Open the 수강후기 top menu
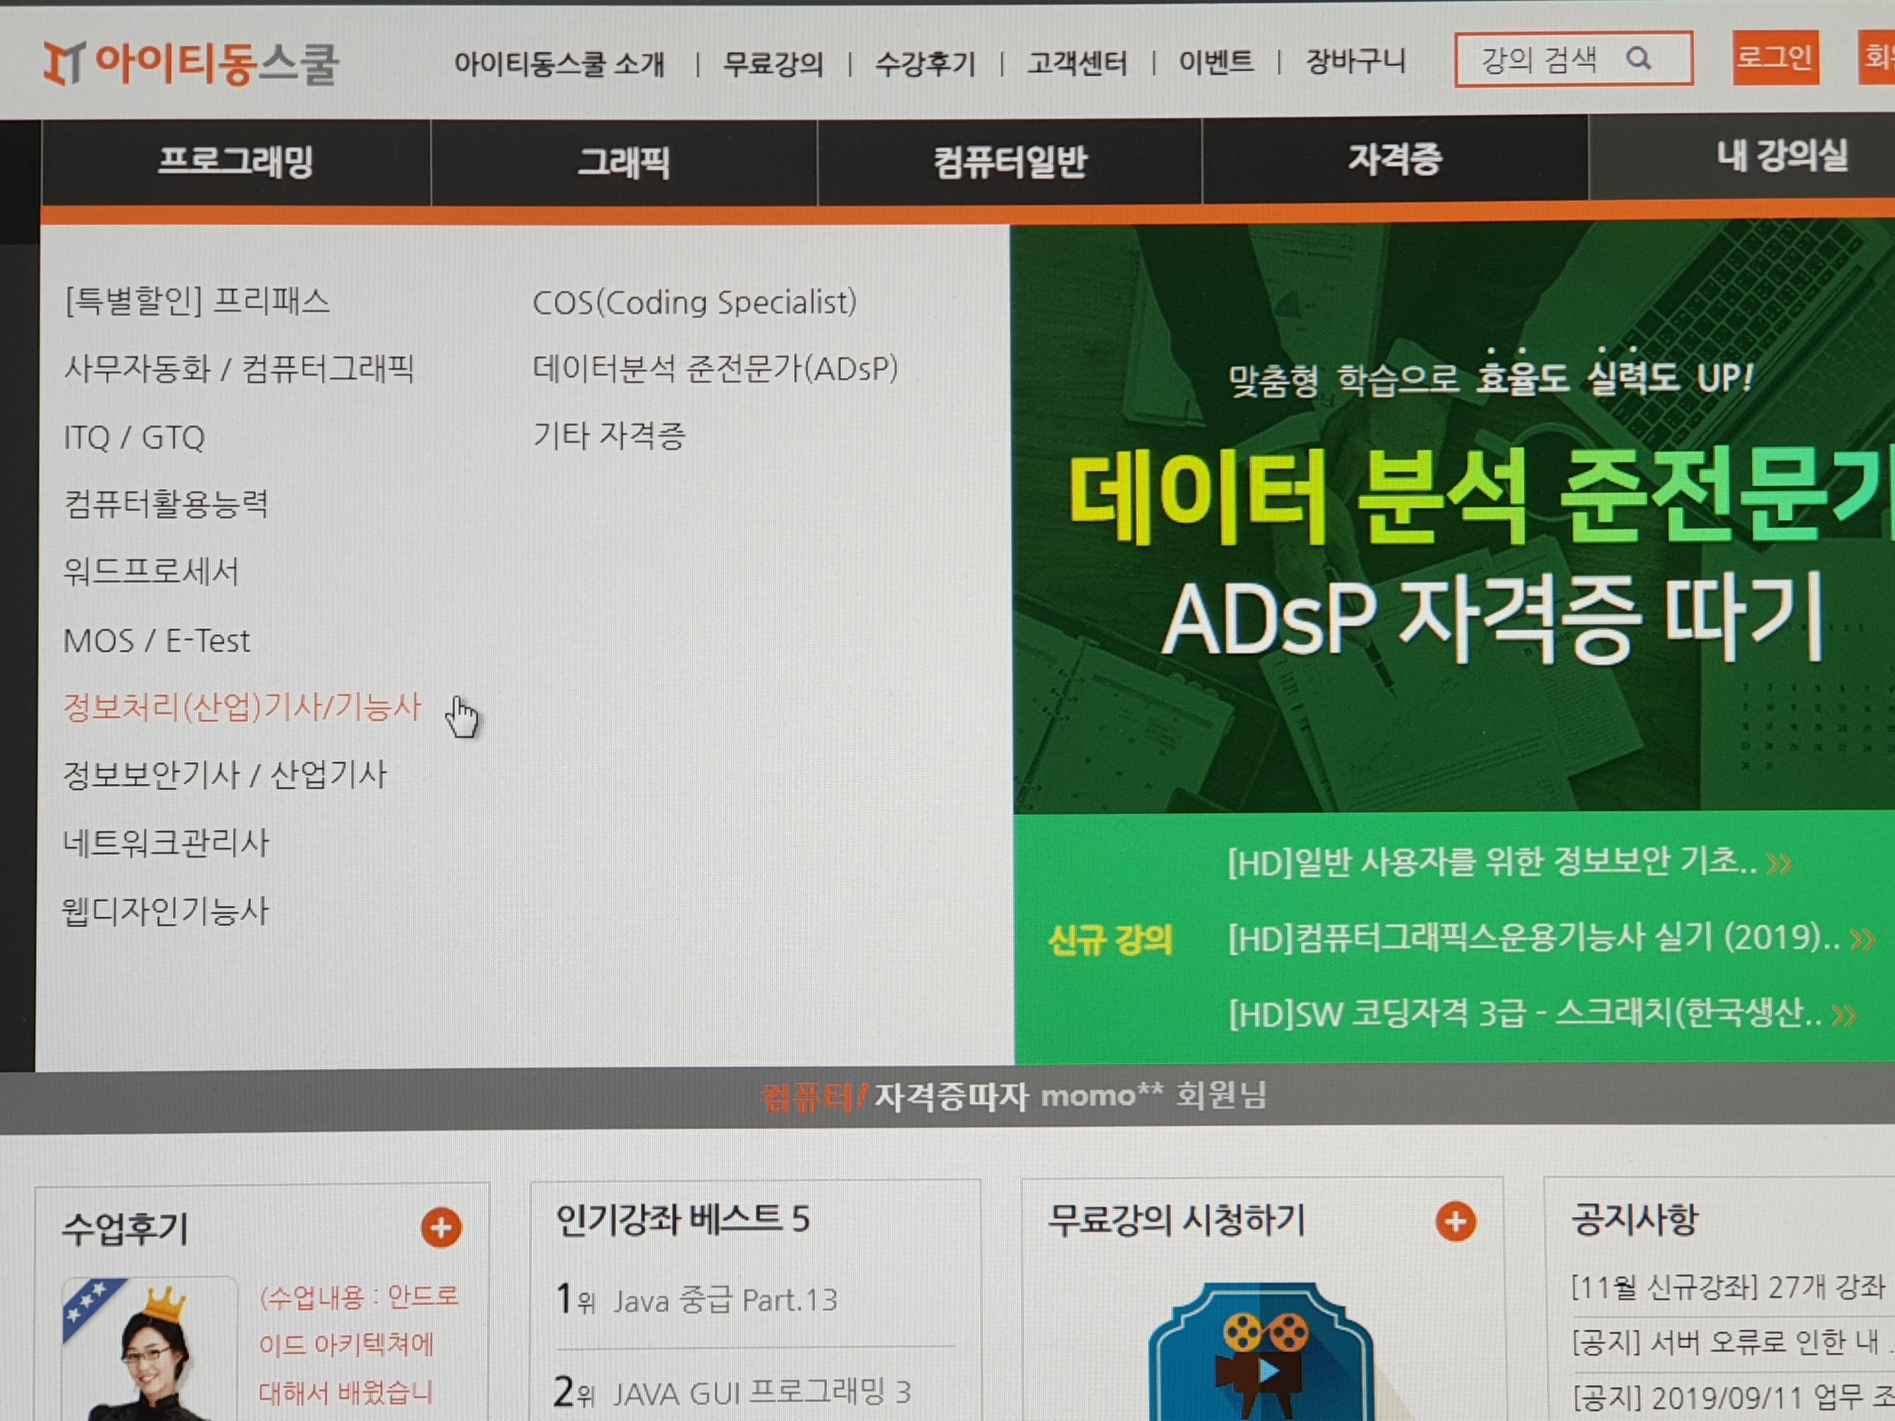The image size is (1895, 1421). pos(925,63)
